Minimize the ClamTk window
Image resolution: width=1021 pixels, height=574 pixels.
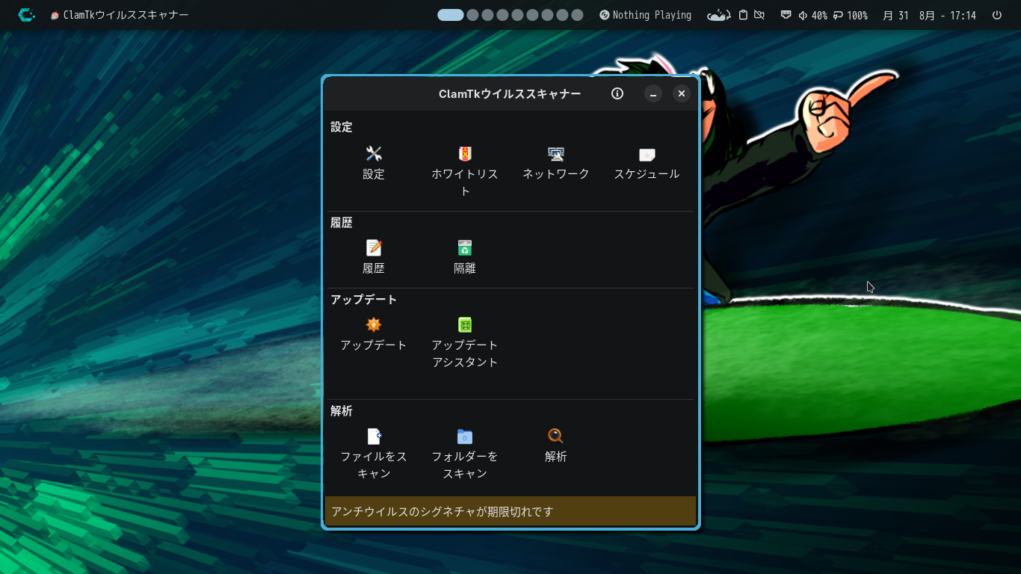[x=653, y=93]
